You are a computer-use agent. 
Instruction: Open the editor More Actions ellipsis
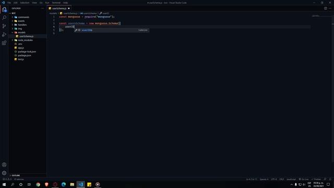[x=330, y=8]
